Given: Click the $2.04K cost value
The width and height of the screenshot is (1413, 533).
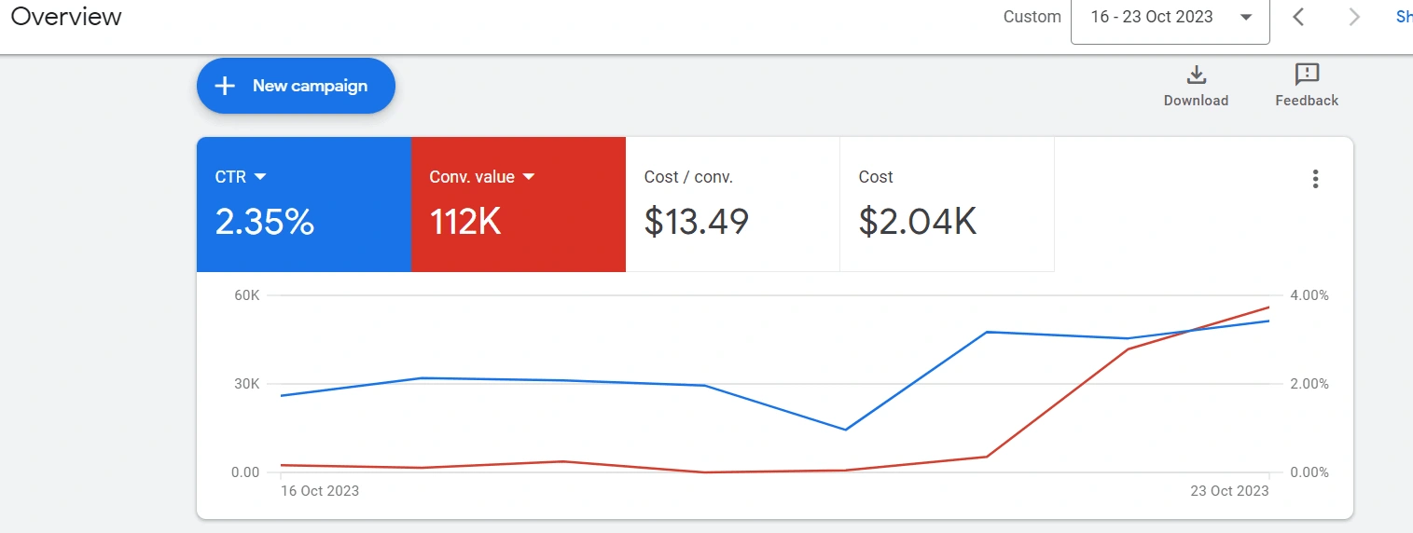Looking at the screenshot, I should pos(918,222).
